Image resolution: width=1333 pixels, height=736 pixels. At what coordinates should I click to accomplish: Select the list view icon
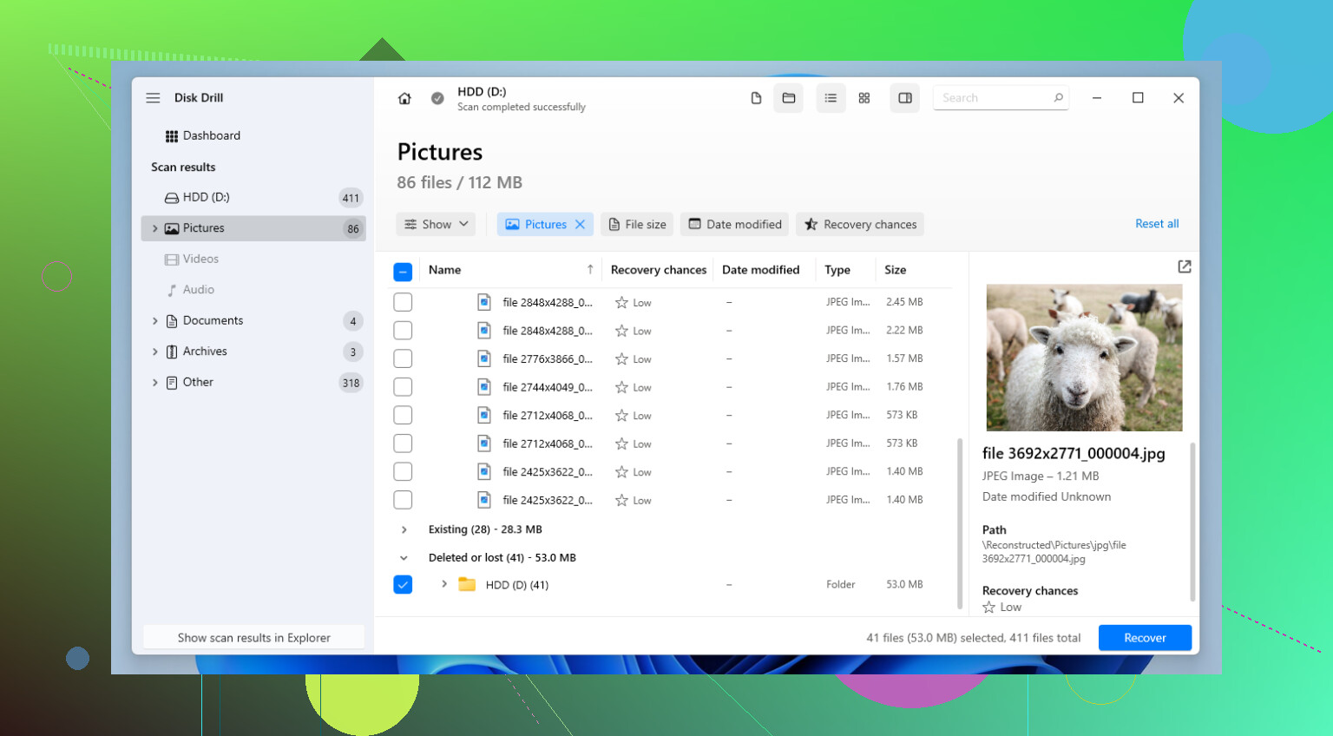pos(831,98)
